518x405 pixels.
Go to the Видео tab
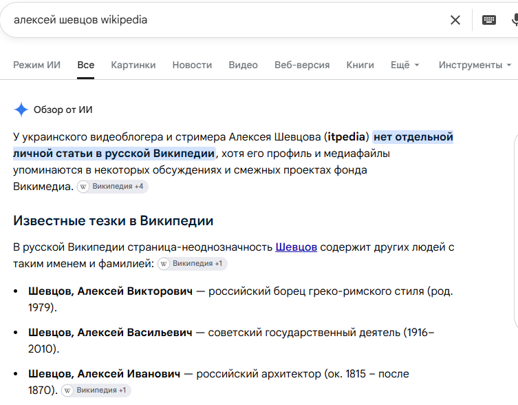pyautogui.click(x=243, y=65)
